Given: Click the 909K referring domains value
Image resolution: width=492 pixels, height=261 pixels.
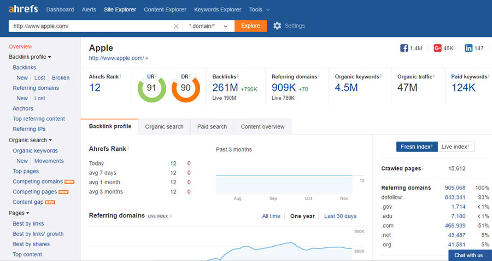Looking at the screenshot, I should 284,88.
